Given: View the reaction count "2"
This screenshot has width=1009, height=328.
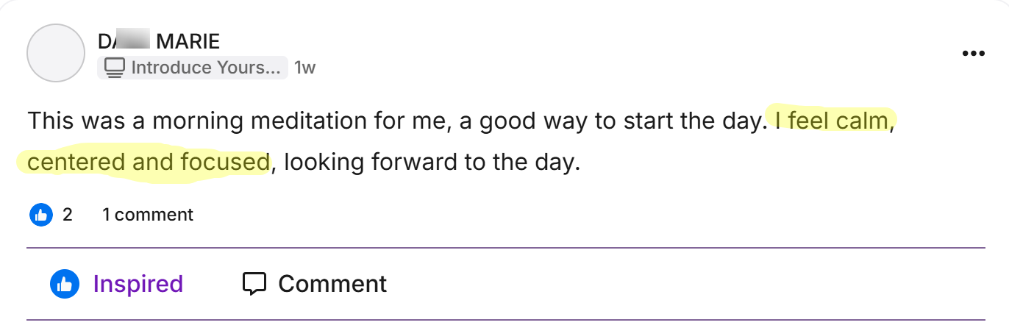Looking at the screenshot, I should (x=68, y=215).
